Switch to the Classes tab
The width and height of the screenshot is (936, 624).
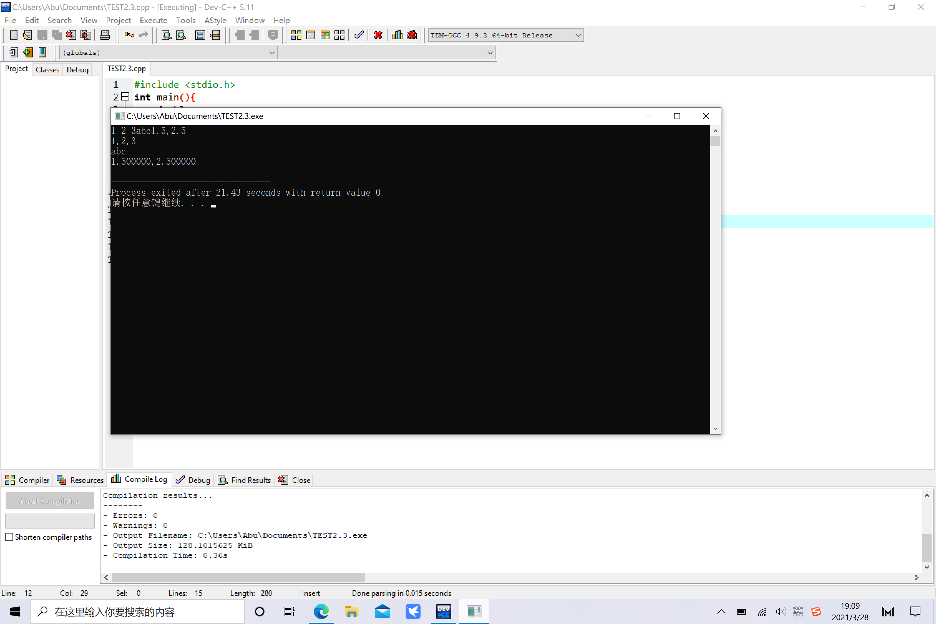click(47, 70)
